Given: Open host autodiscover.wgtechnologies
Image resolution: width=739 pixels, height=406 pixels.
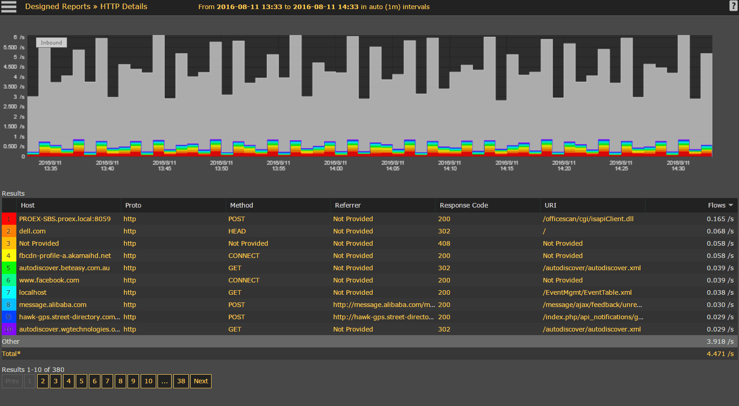Looking at the screenshot, I should pos(69,329).
